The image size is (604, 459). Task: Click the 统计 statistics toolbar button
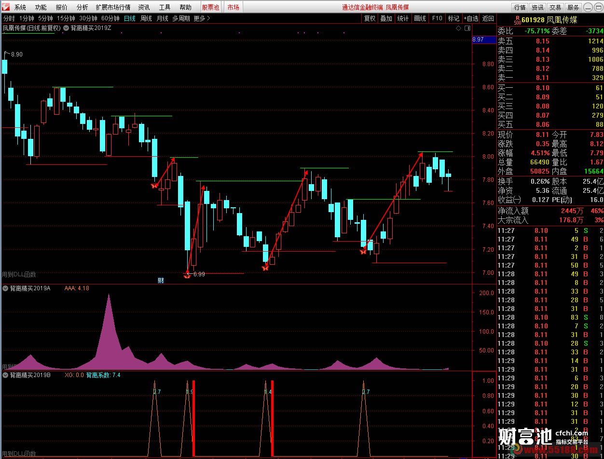click(403, 18)
